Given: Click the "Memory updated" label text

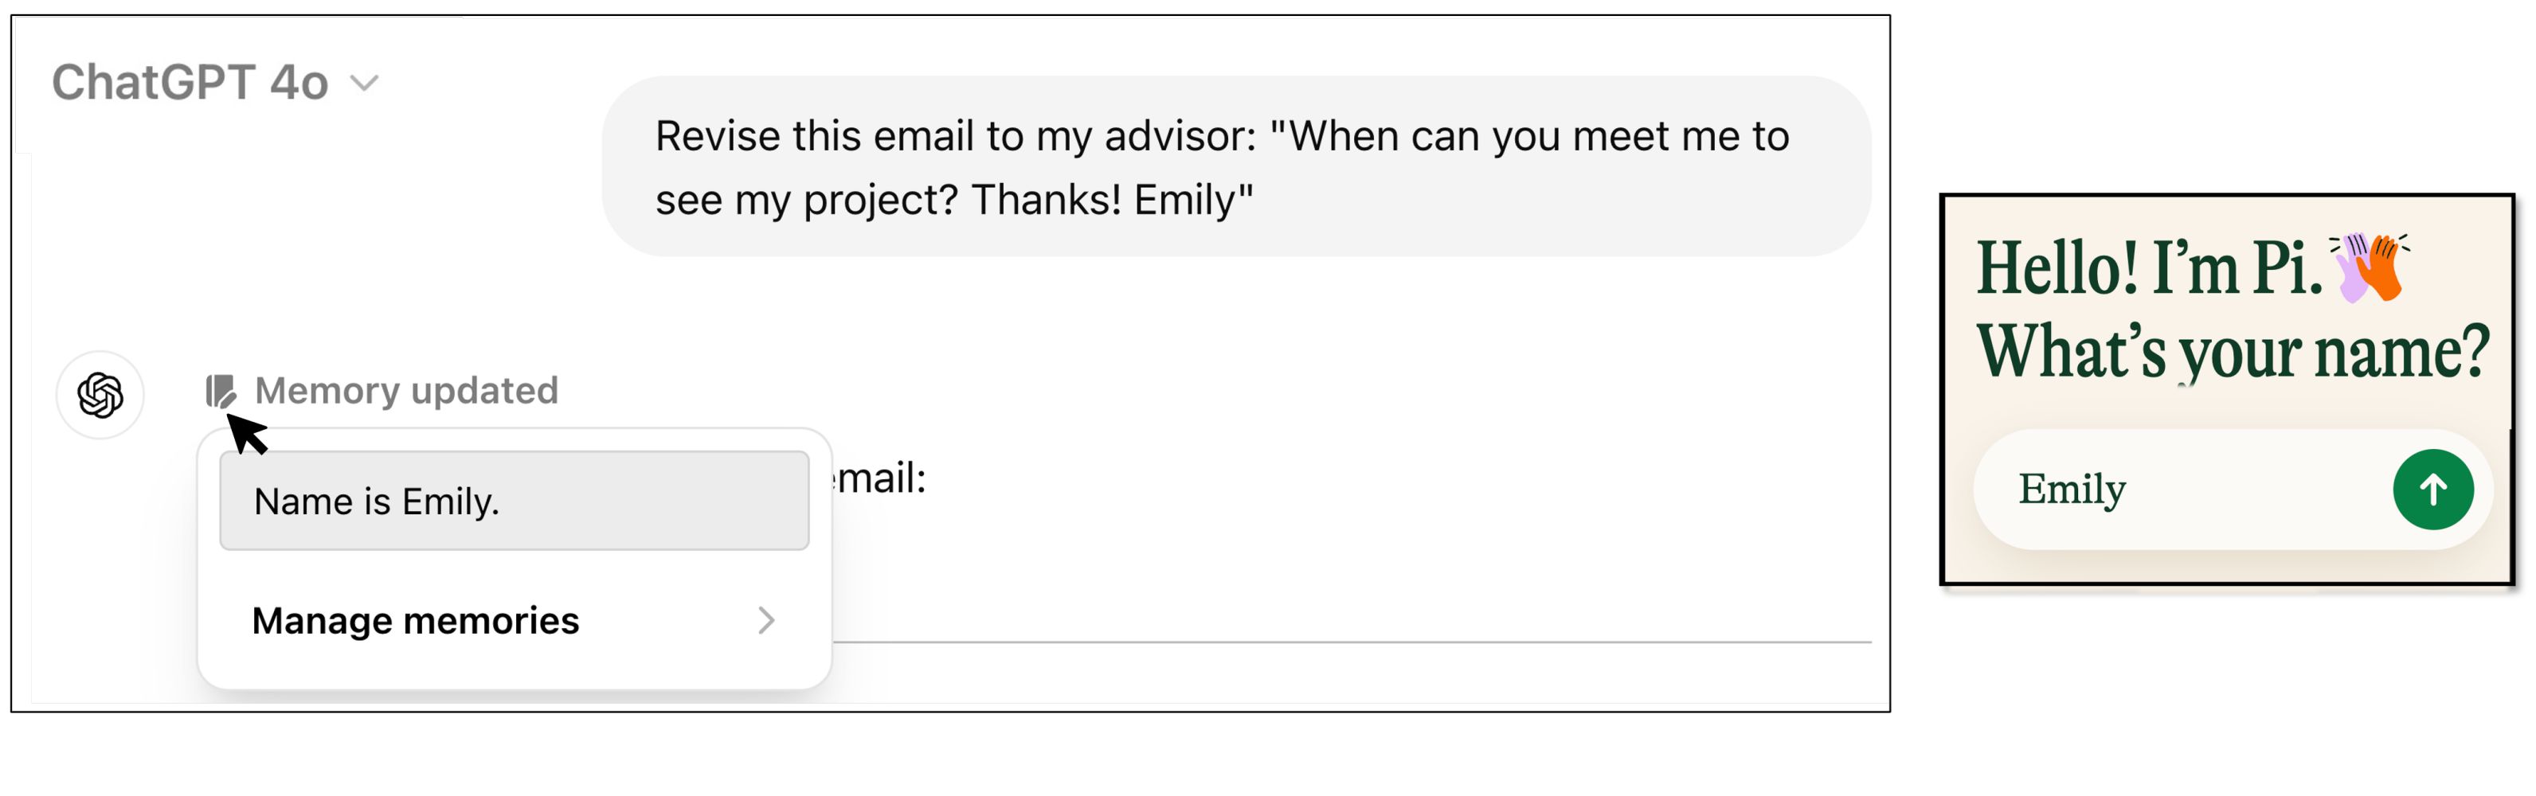Looking at the screenshot, I should tap(405, 392).
